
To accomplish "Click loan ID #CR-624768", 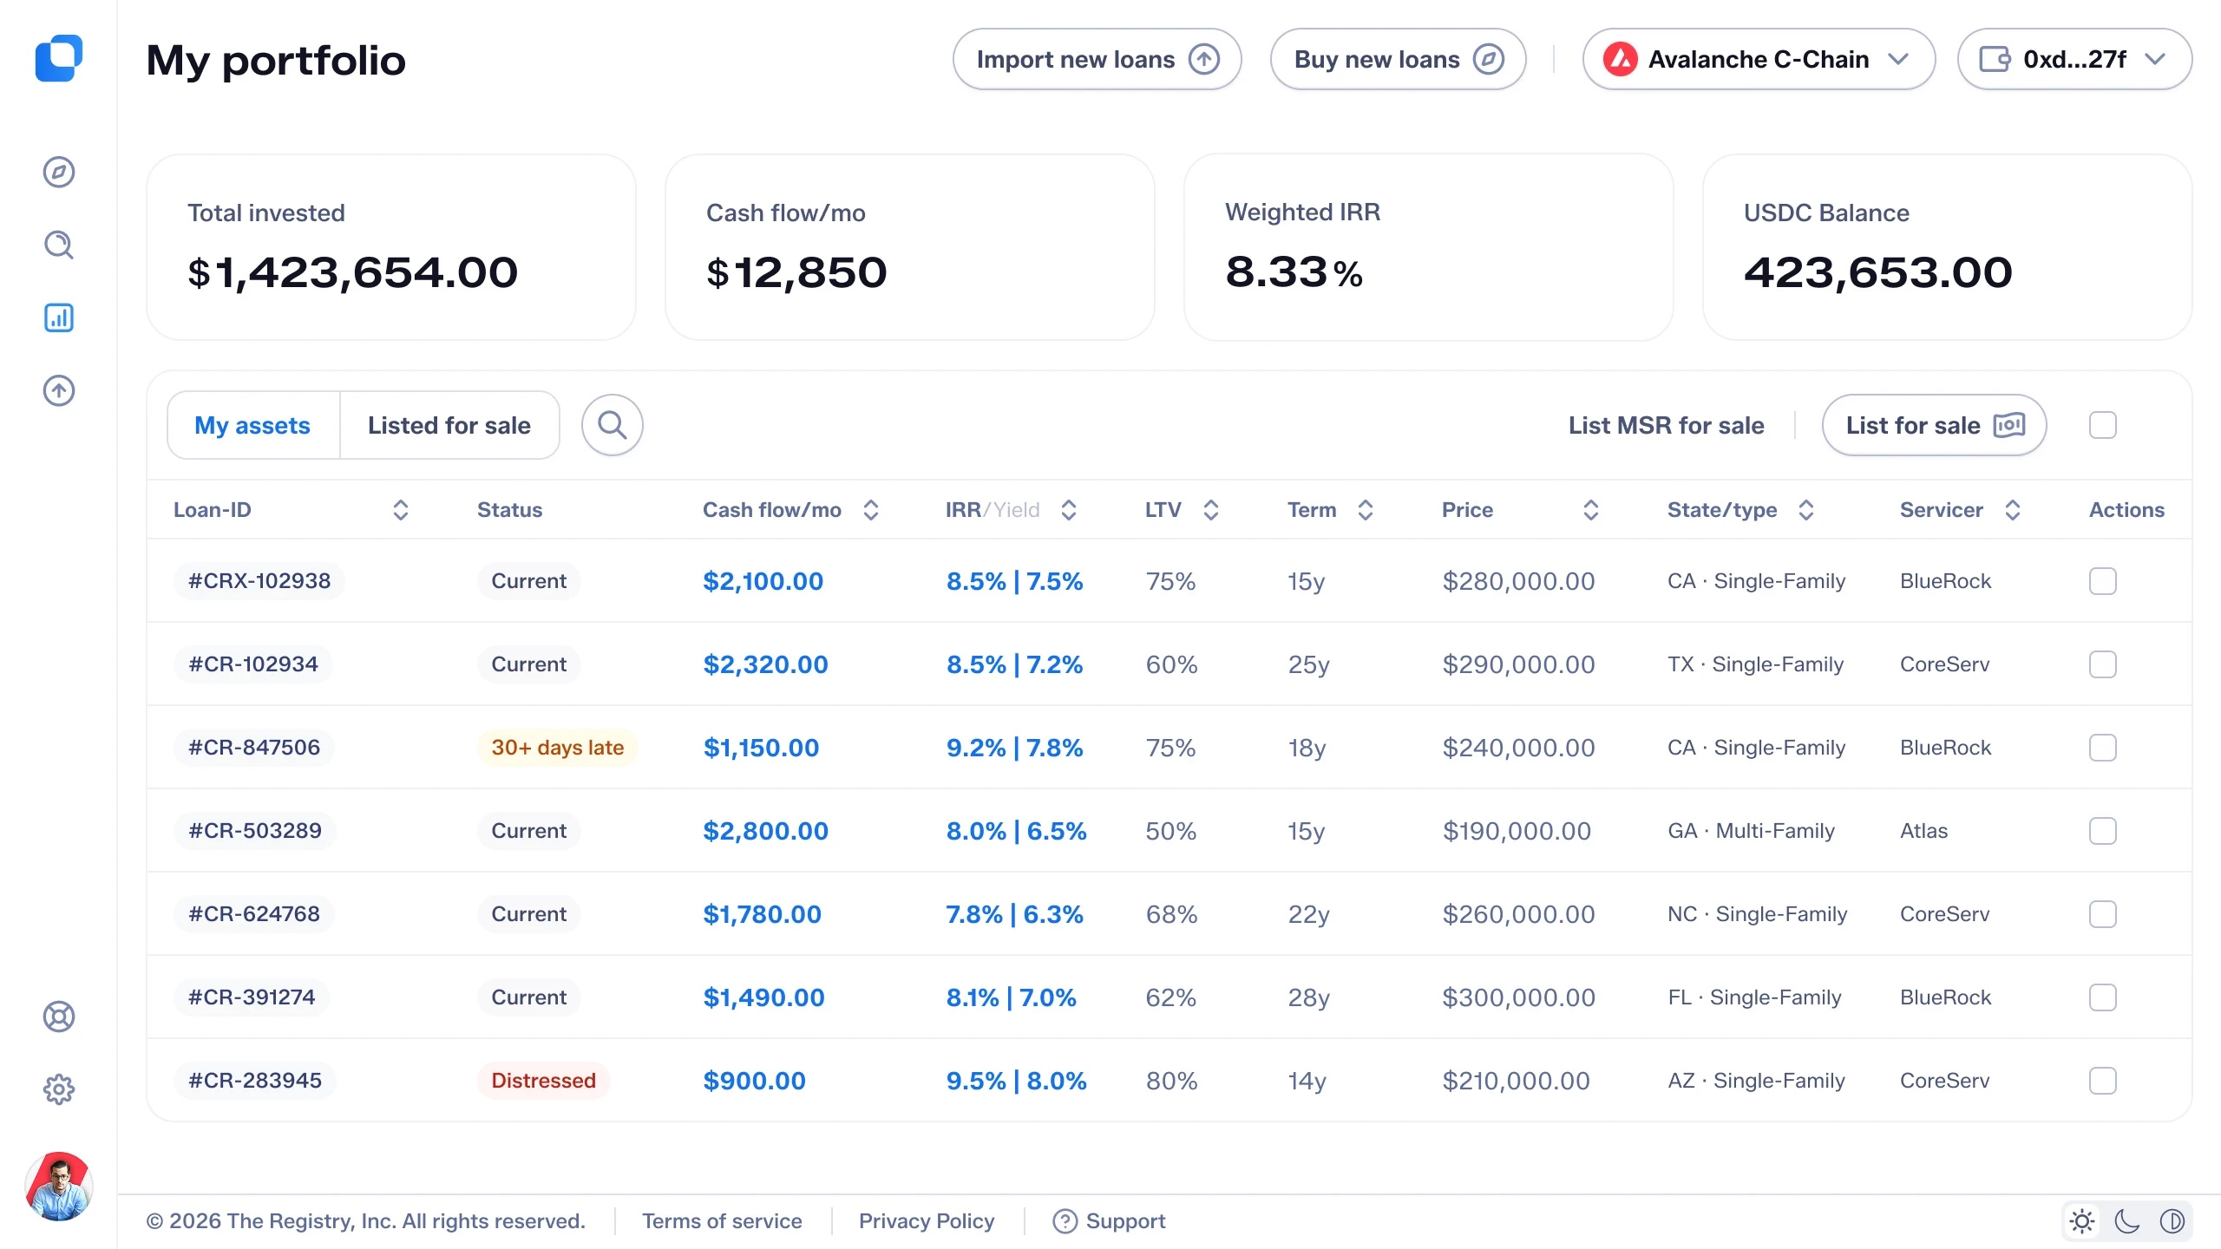I will 254,914.
